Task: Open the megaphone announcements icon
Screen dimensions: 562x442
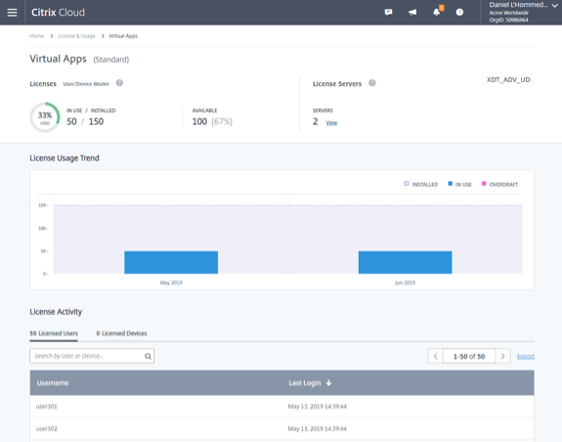Action: [x=412, y=13]
